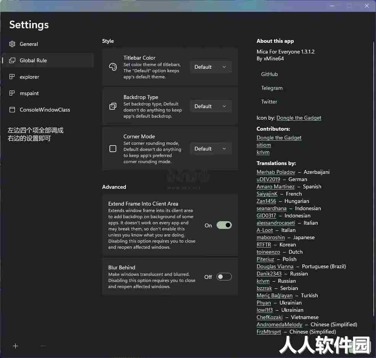Viewport: 376px width, 358px height.
Task: Visit uDEV2019 German translator link
Action: click(268, 179)
